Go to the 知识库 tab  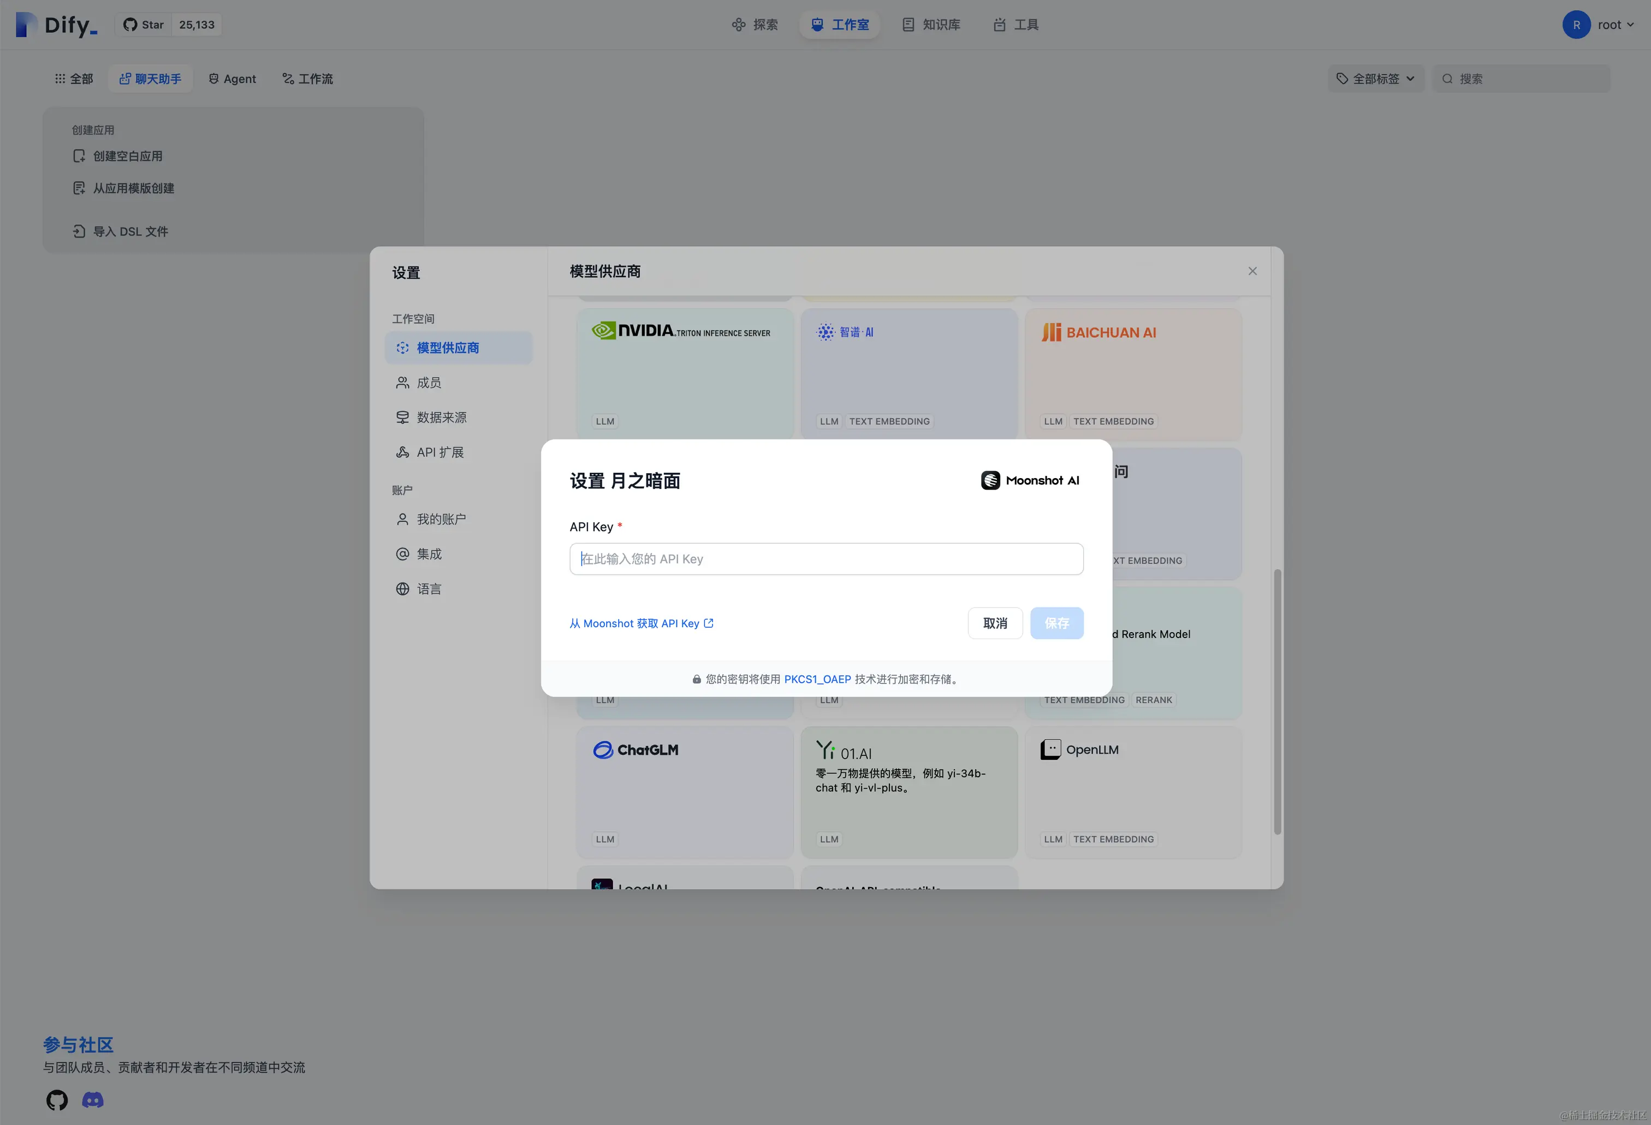tap(931, 25)
